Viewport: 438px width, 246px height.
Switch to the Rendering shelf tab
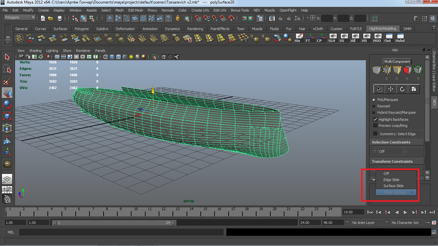click(x=195, y=29)
